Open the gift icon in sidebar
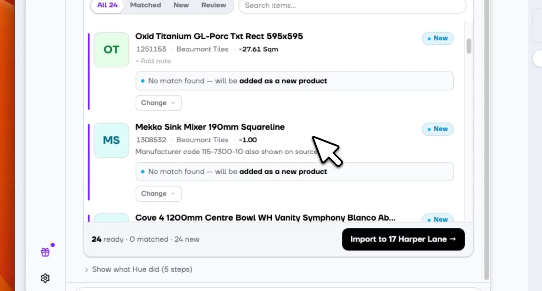 (45, 252)
